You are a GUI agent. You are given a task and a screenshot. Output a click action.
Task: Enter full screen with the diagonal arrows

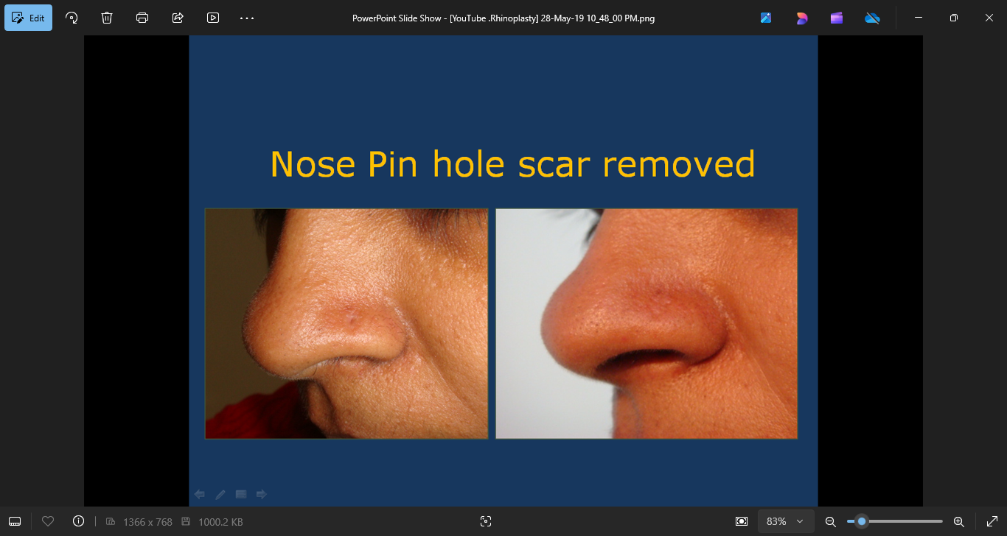coord(992,521)
